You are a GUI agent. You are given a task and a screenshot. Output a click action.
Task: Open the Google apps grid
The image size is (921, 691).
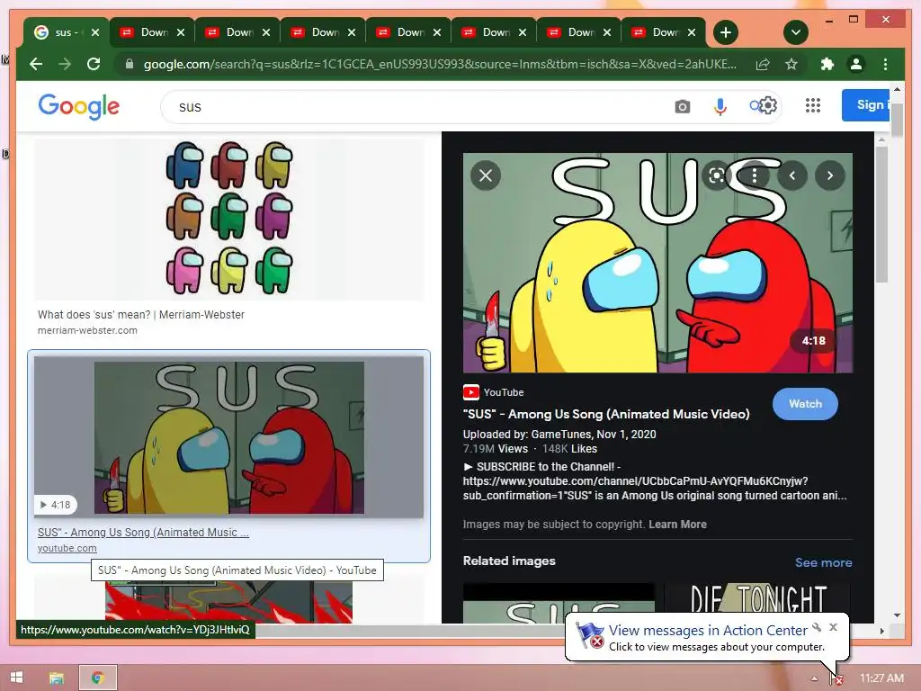coord(813,106)
